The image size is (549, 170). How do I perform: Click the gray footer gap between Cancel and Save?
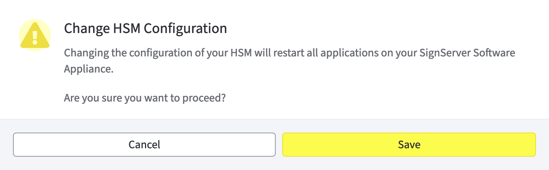click(x=279, y=145)
